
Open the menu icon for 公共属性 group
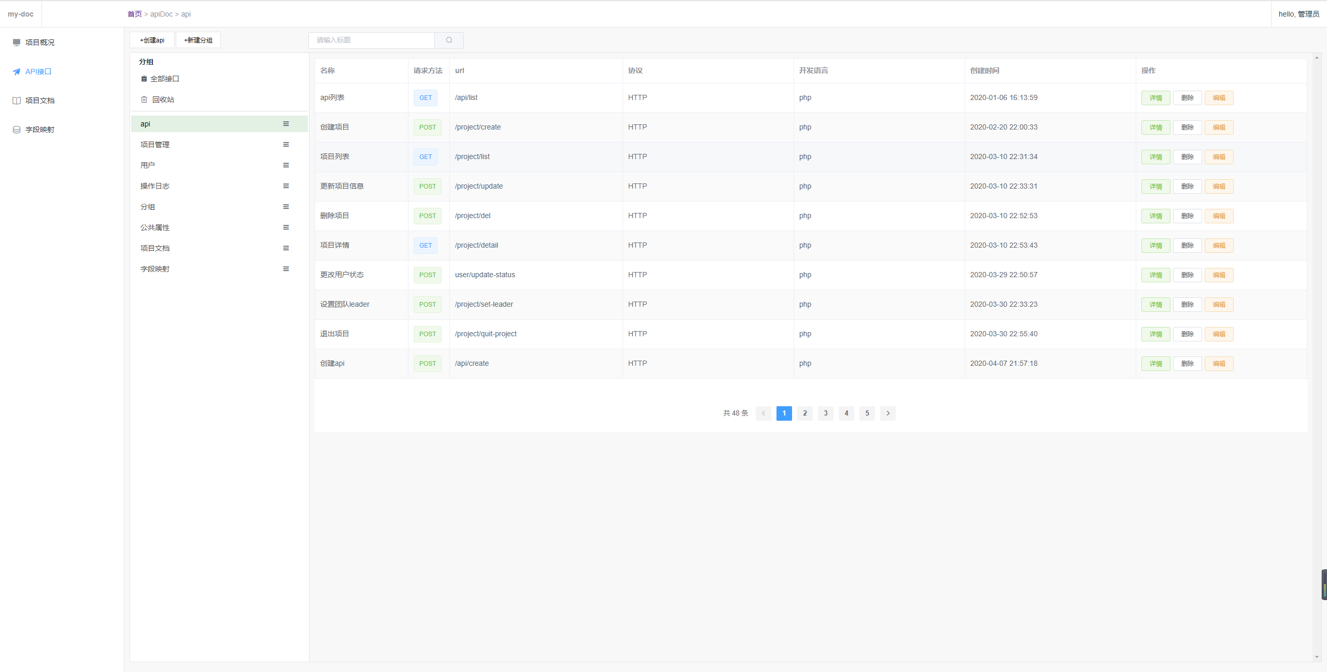click(286, 227)
